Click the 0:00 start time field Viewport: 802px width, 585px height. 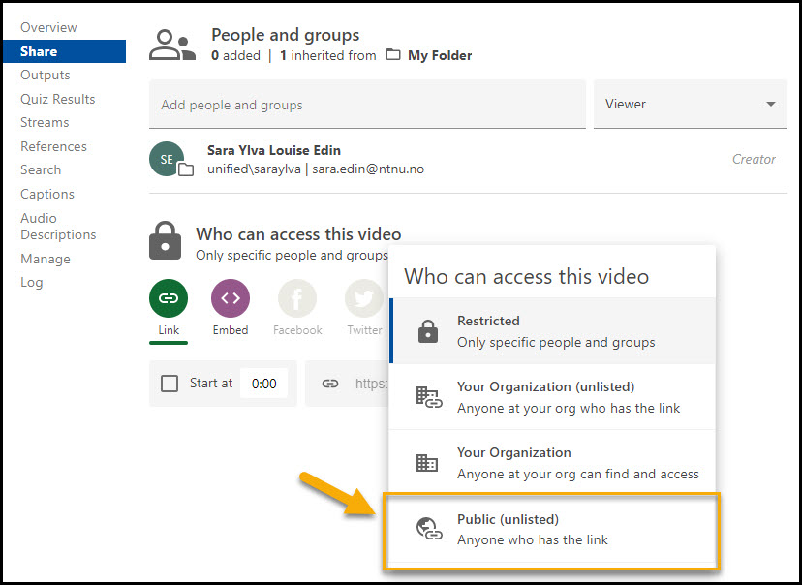click(x=263, y=384)
